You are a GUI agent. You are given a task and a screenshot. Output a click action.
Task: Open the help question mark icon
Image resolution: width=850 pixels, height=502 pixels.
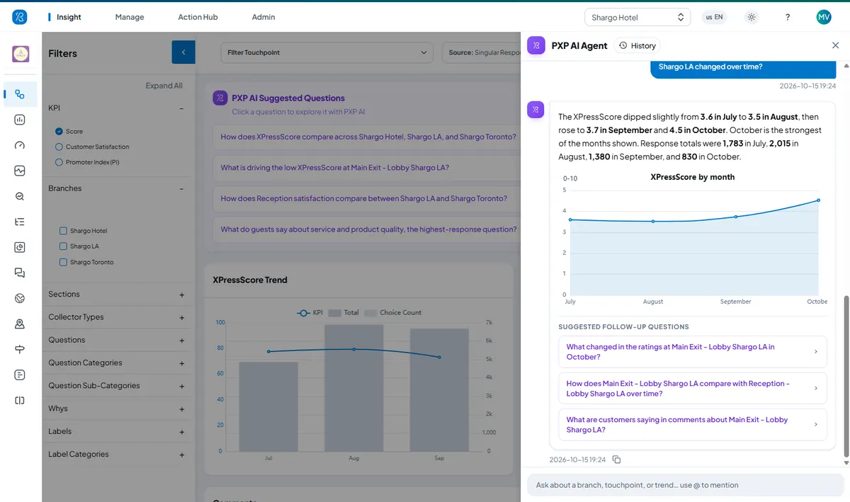[x=788, y=17]
